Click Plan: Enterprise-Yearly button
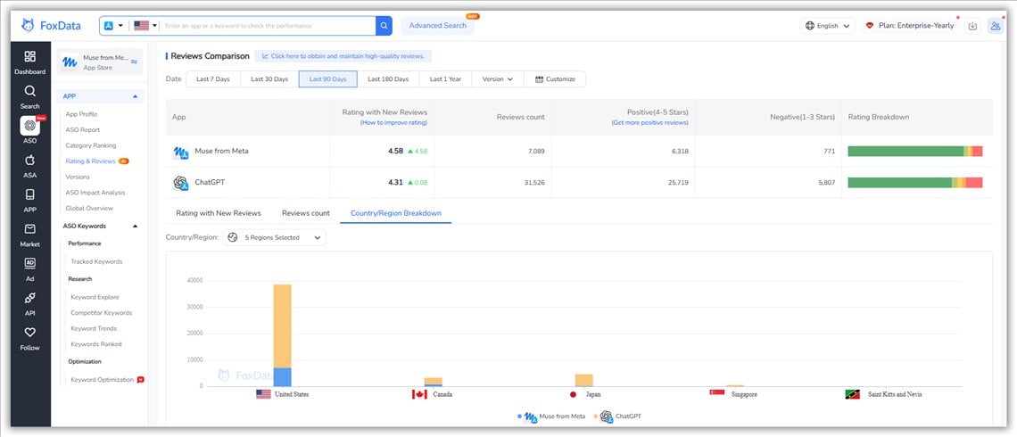The width and height of the screenshot is (1017, 437). click(911, 26)
